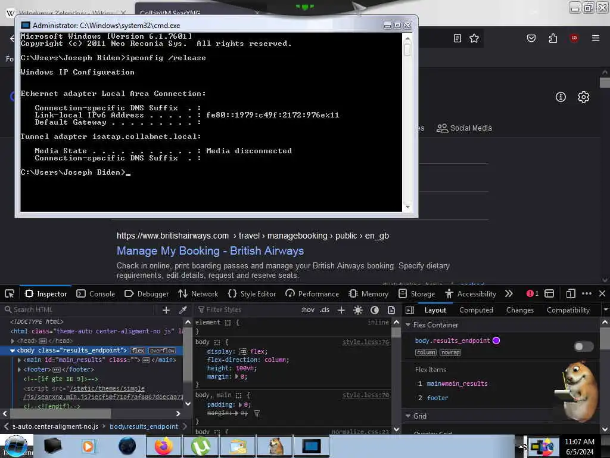Expand the main_results node
610x458 pixels.
pos(20,360)
